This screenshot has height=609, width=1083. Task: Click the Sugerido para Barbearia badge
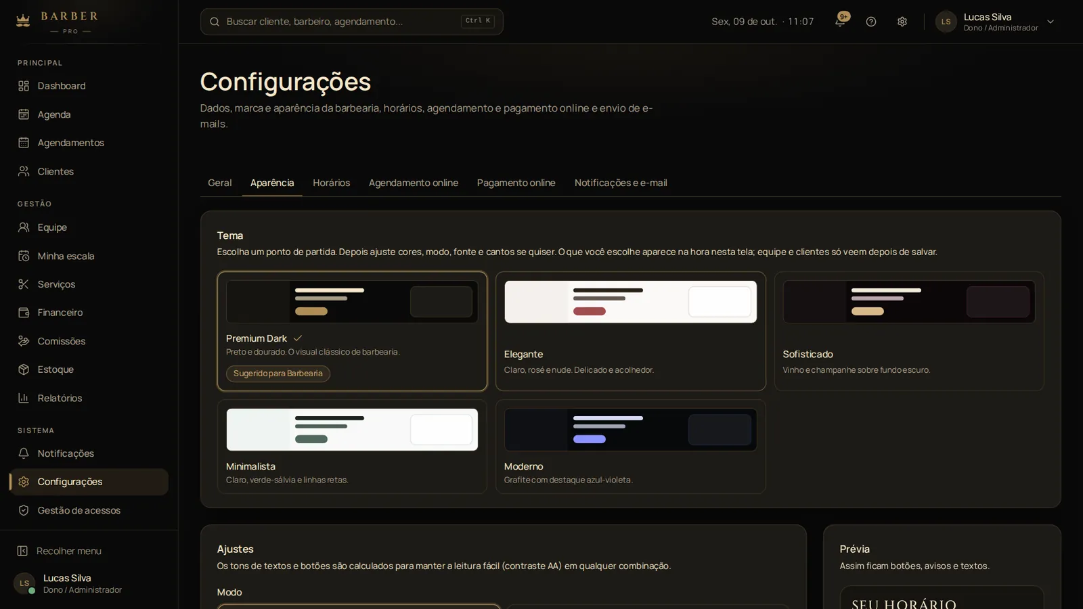278,374
